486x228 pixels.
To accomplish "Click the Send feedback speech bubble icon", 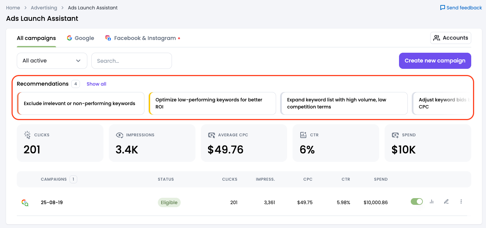I will pos(442,8).
